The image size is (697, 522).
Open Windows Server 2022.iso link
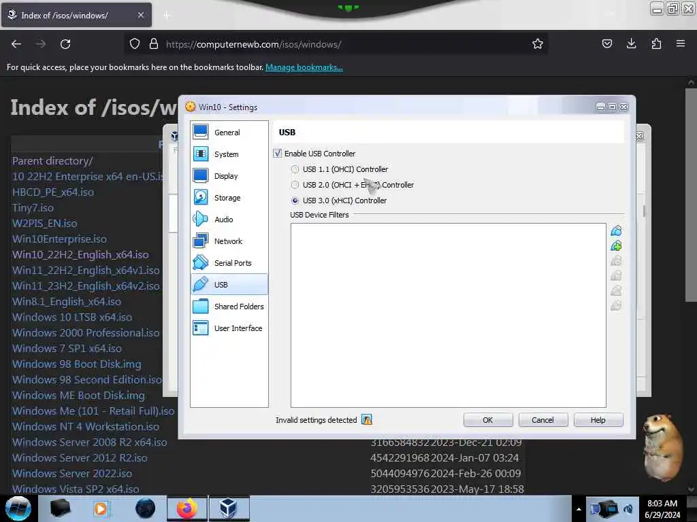coord(72,474)
